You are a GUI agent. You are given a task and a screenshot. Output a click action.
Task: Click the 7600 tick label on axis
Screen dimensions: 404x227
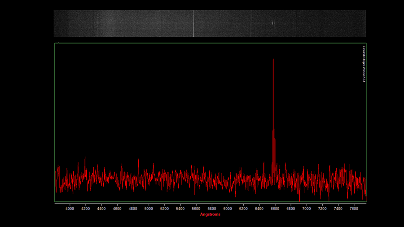pos(354,209)
